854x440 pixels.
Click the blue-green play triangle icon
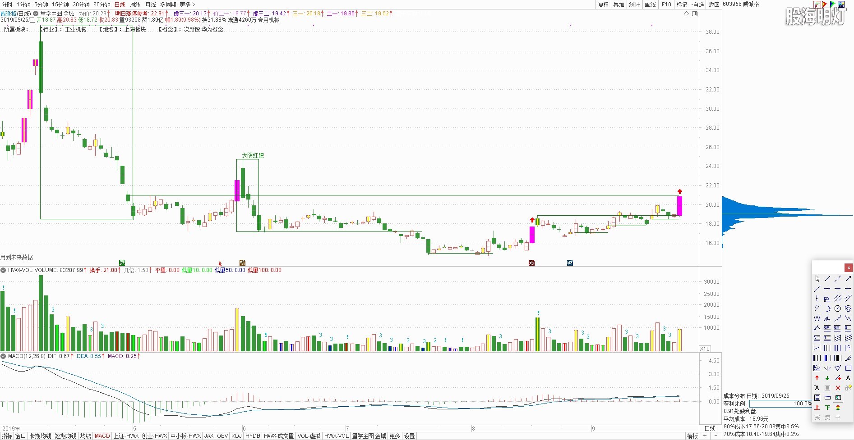pyautogui.click(x=832, y=4)
